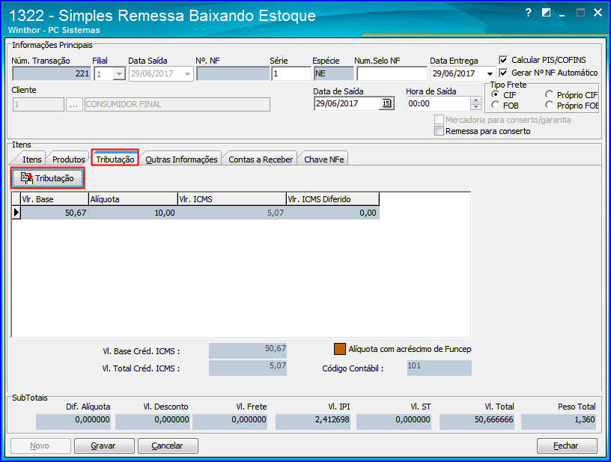Click the Vlr. ICMS Diferido column header
611x462 pixels.
[x=332, y=199]
